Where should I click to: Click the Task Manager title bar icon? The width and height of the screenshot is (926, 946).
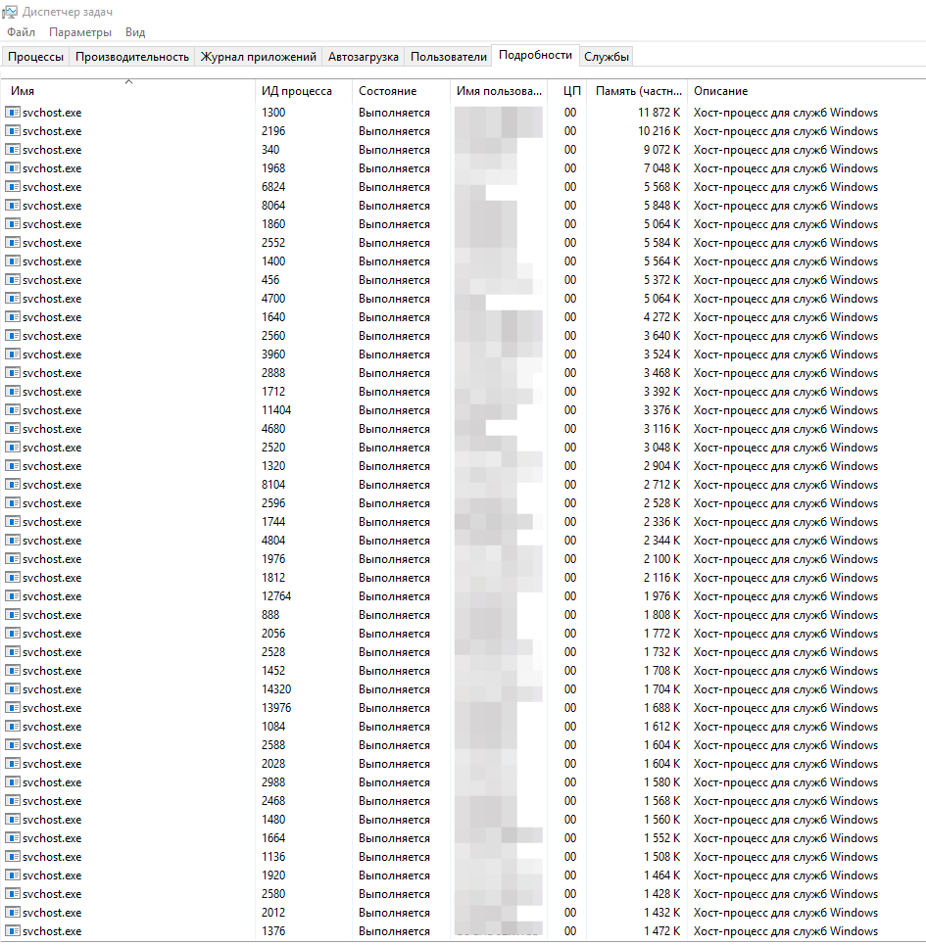10,12
